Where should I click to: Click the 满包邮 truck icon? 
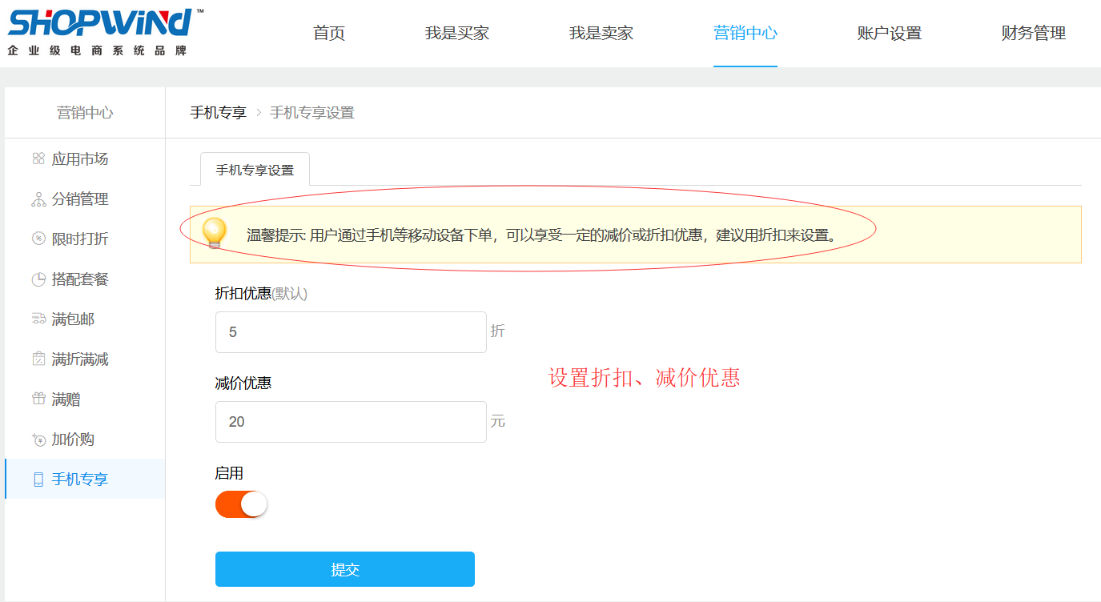click(38, 319)
